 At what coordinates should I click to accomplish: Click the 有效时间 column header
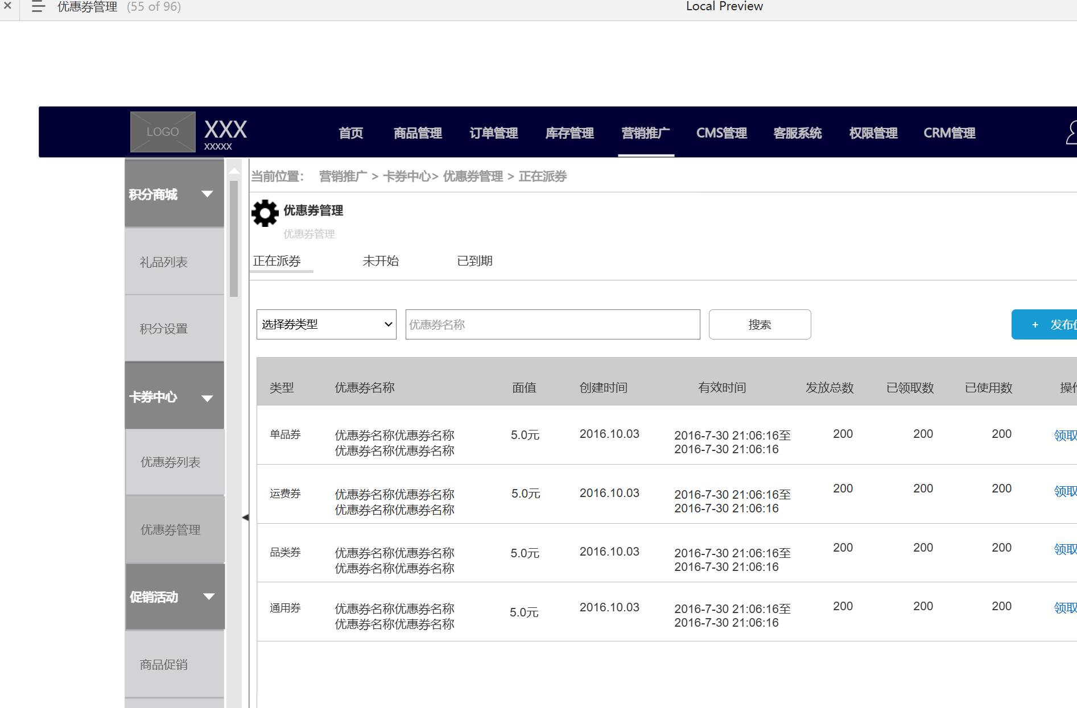(x=722, y=388)
